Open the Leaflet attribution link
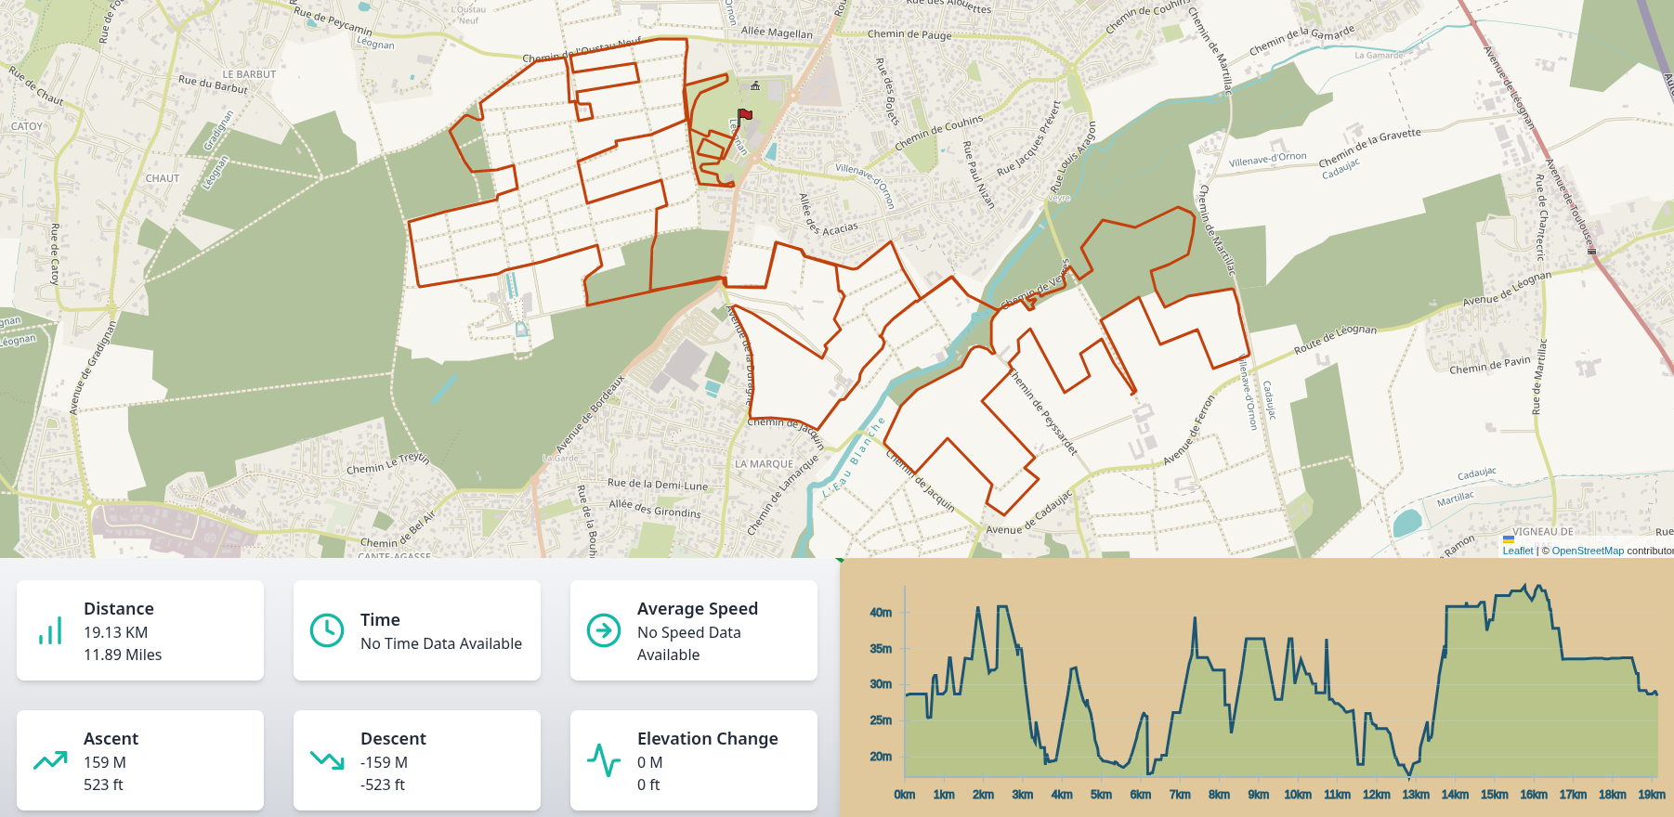Viewport: 1674px width, 817px height. click(x=1518, y=551)
